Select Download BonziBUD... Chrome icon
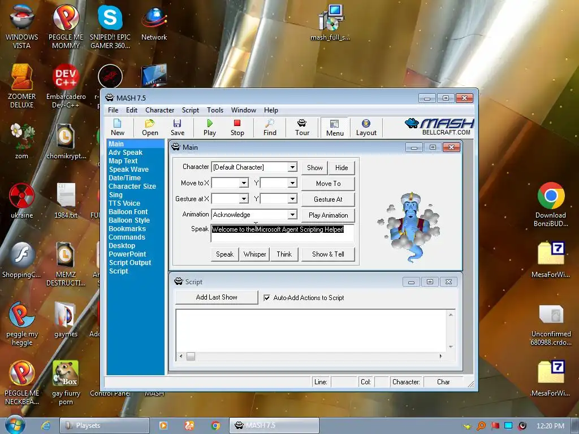This screenshot has height=434, width=579. point(551,205)
